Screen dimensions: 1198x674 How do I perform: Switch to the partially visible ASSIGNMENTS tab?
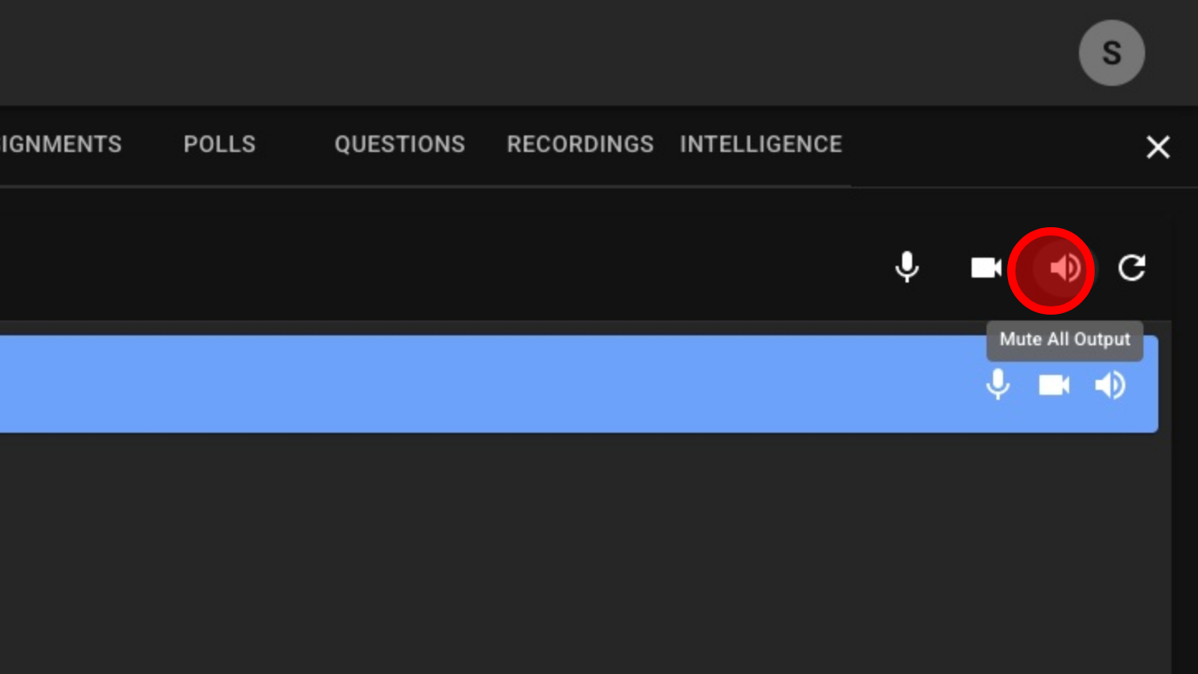[61, 145]
